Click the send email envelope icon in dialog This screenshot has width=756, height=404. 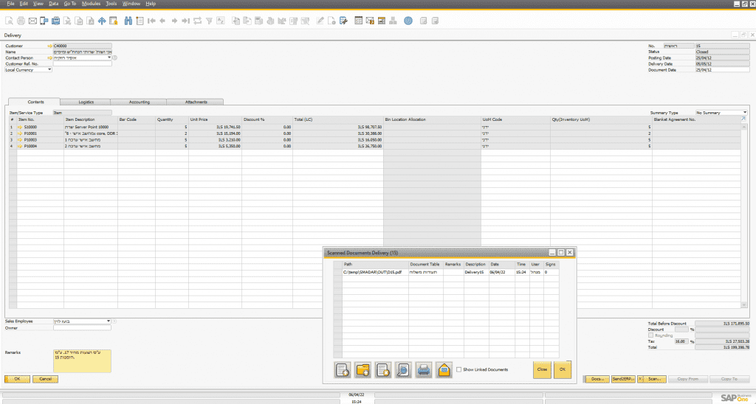(444, 369)
